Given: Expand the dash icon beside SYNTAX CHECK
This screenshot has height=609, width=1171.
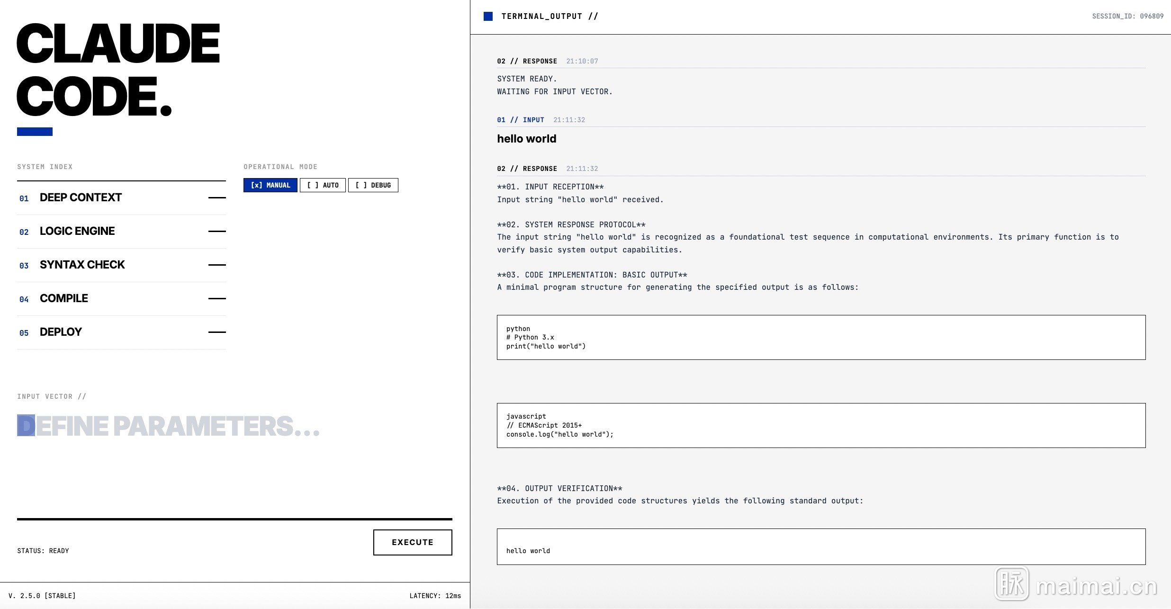Looking at the screenshot, I should pos(217,265).
